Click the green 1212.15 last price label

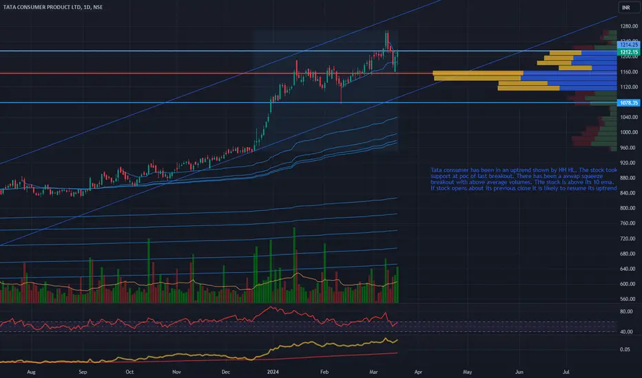click(x=628, y=52)
